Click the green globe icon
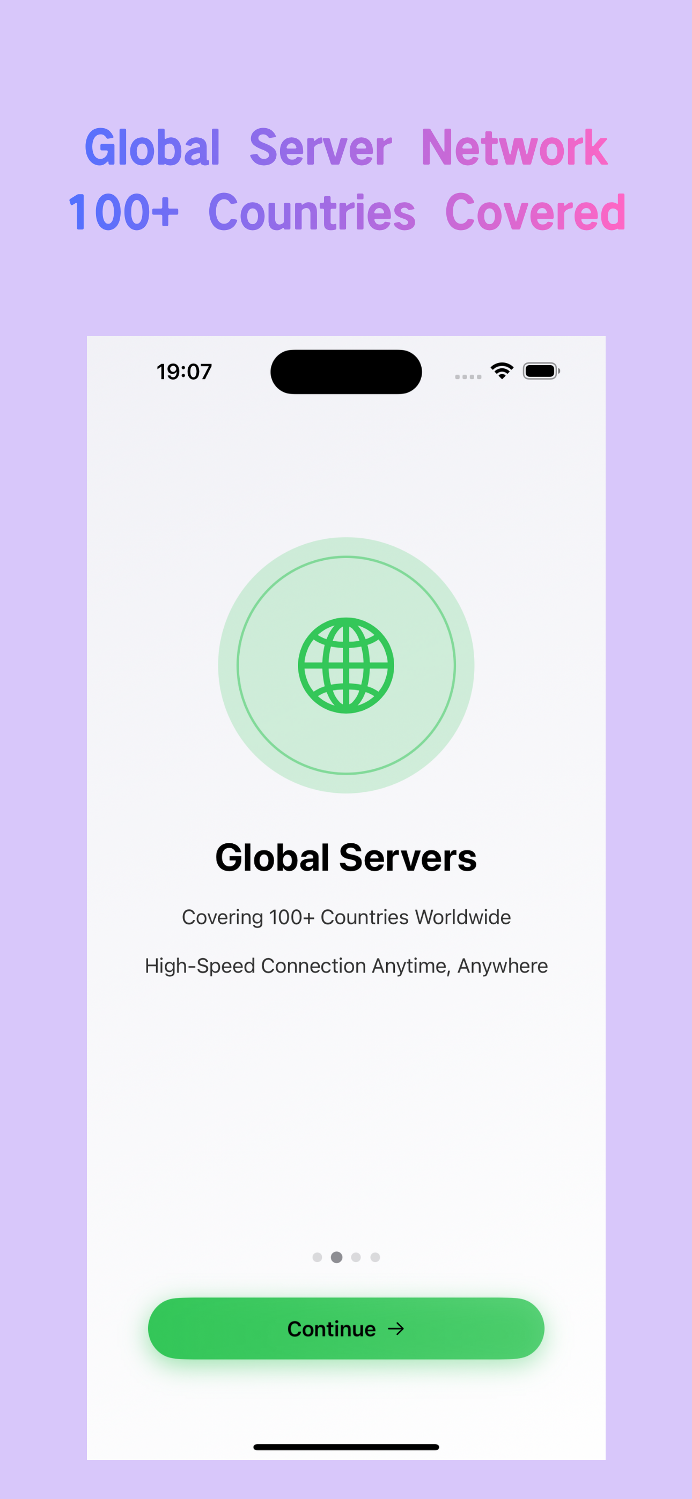Viewport: 692px width, 1499px height. pos(346,665)
